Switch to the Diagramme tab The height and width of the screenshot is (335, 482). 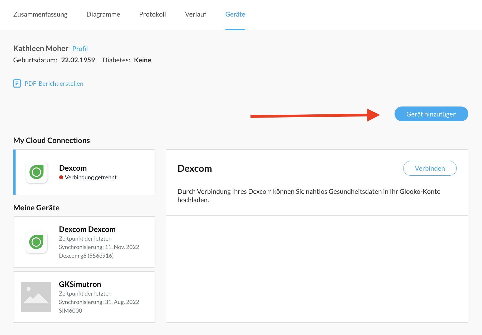click(x=103, y=14)
